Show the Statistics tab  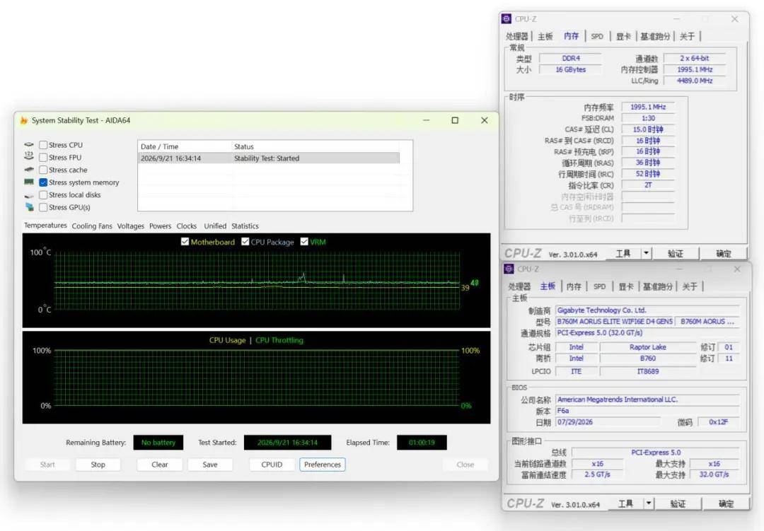[x=245, y=226]
